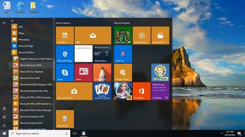Launch the Xbox Console Companion tile

coord(123,35)
